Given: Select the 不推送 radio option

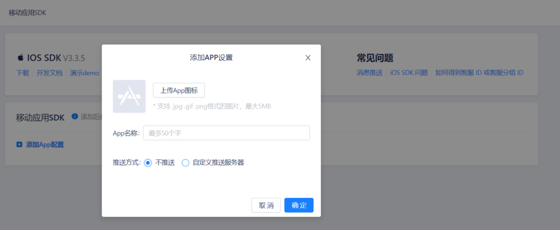Looking at the screenshot, I should 148,163.
